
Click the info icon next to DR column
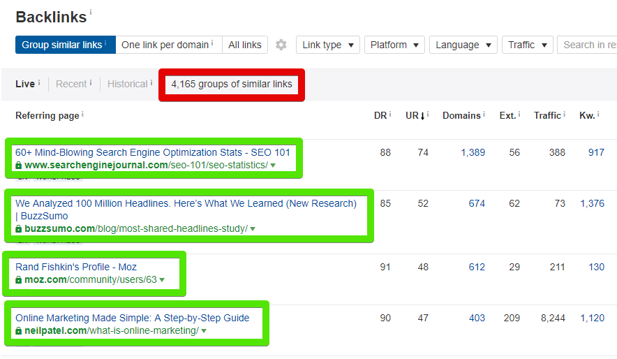(x=390, y=114)
